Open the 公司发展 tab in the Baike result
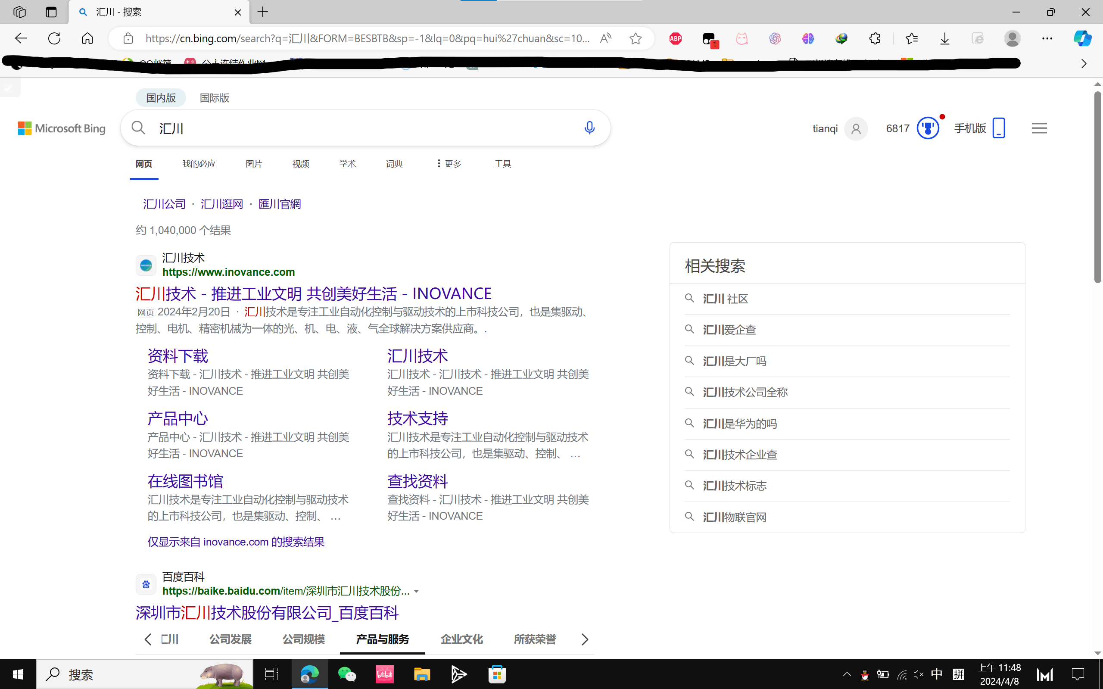The width and height of the screenshot is (1103, 689). tap(231, 639)
